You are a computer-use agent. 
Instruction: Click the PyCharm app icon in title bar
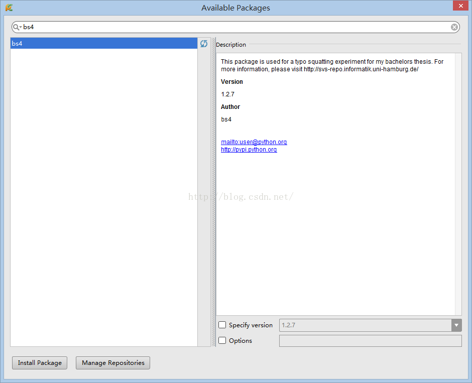click(x=9, y=8)
